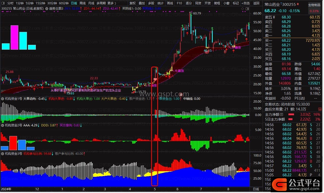The image size is (324, 193).
Task: Click the panel icon left of 分时
Action: pyautogui.click(x=3, y=3)
